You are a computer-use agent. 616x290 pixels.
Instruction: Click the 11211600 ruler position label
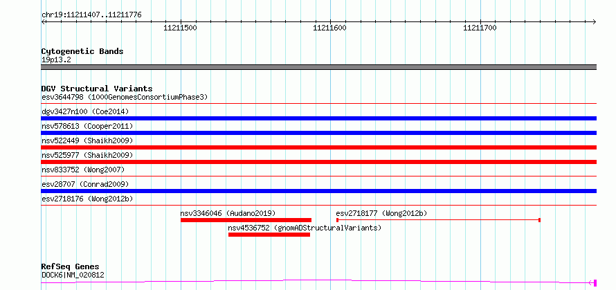pos(329,28)
